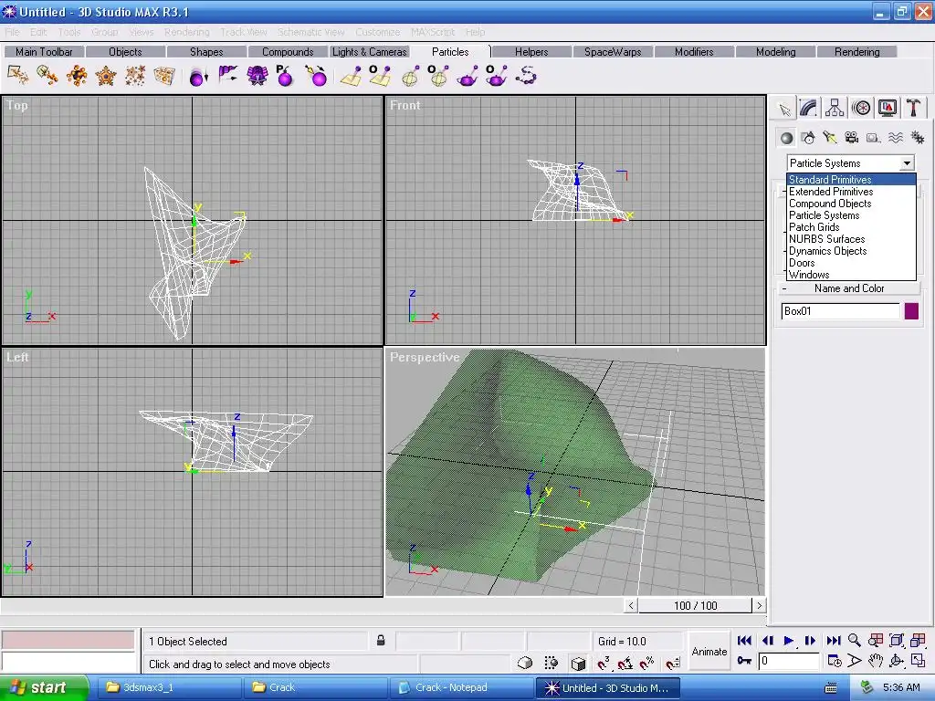The height and width of the screenshot is (701, 935).
Task: Click the Deflector plane icon
Action: click(351, 76)
